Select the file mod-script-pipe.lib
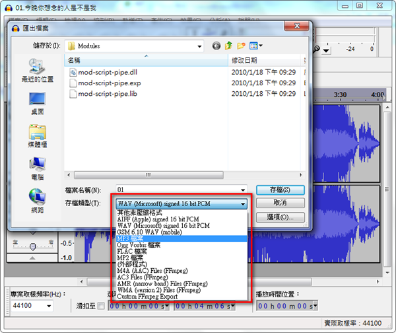The height and width of the screenshot is (333, 396). [x=104, y=94]
